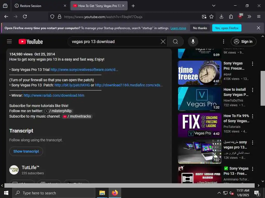The width and height of the screenshot is (265, 198).
Task: Open the rarlab.com download link
Action: [54, 95]
